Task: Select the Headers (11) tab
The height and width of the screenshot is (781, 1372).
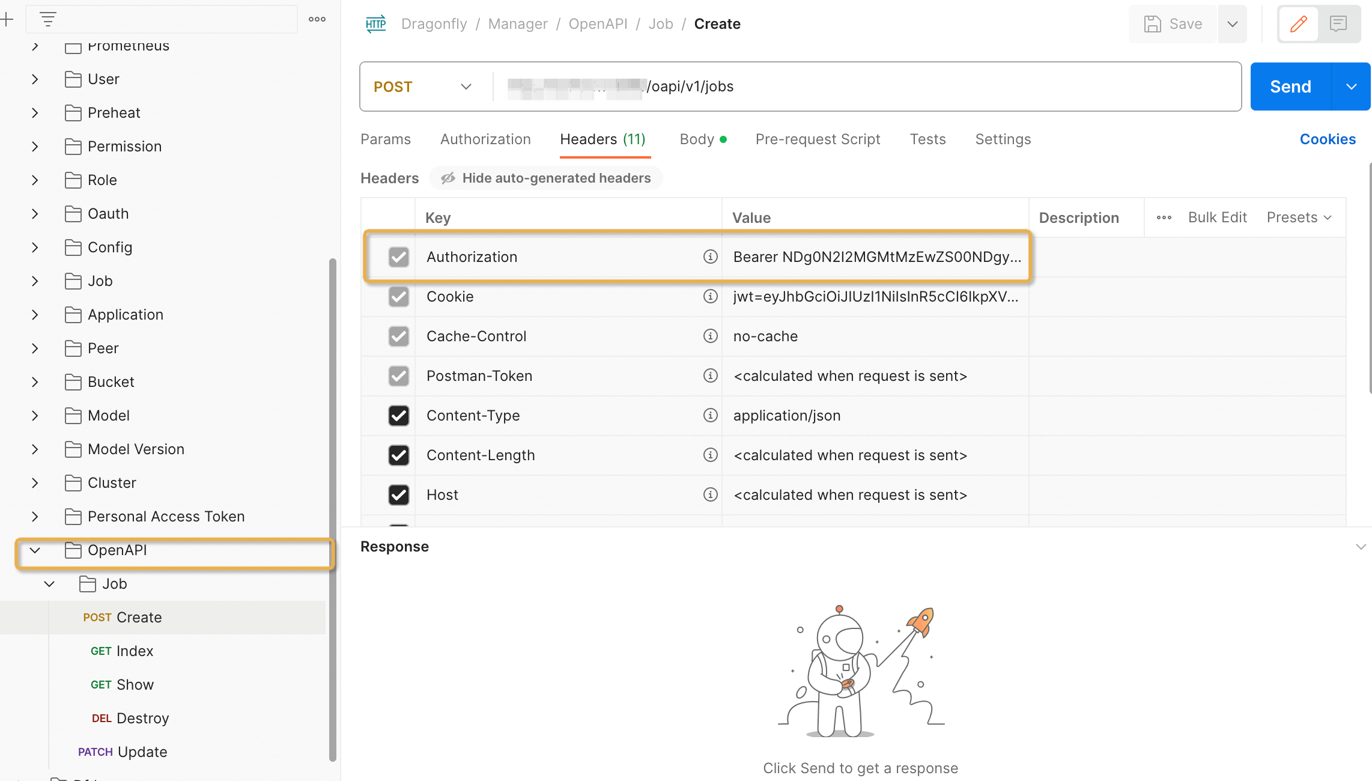Action: coord(603,139)
